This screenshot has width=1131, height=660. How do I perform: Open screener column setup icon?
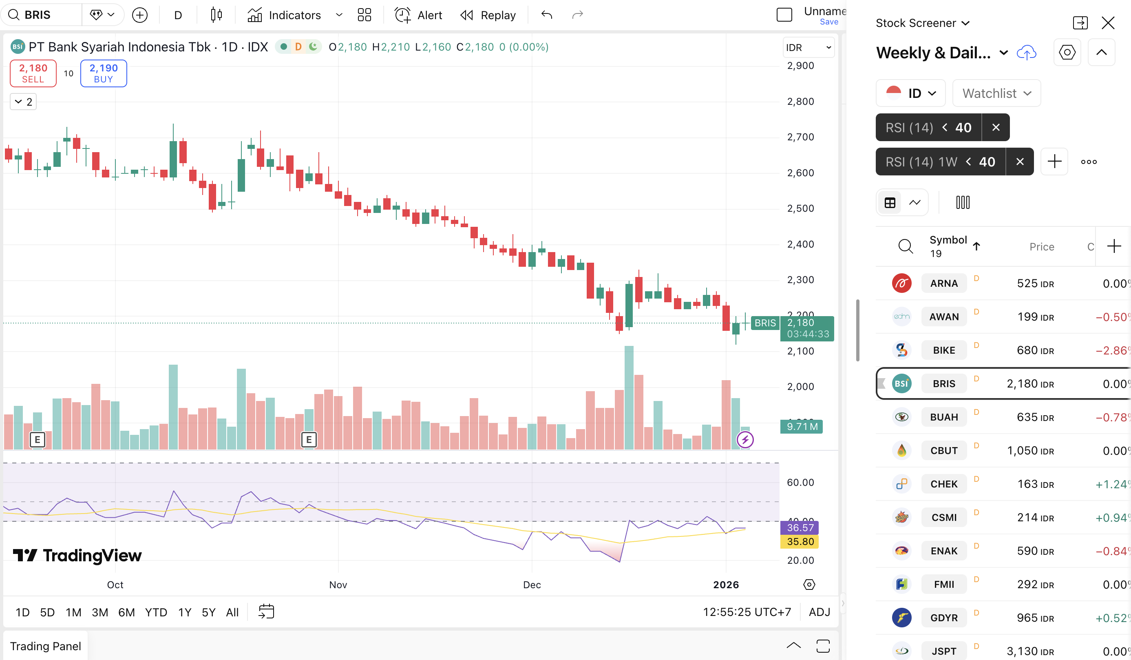963,202
